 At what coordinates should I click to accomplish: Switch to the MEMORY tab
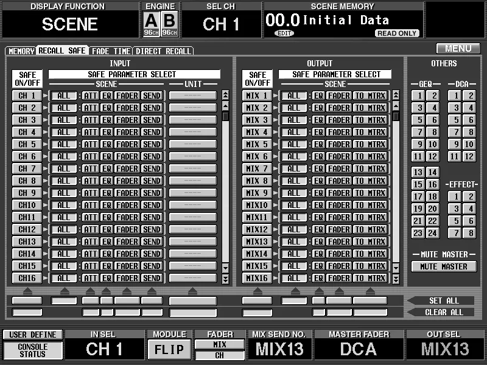click(x=21, y=51)
